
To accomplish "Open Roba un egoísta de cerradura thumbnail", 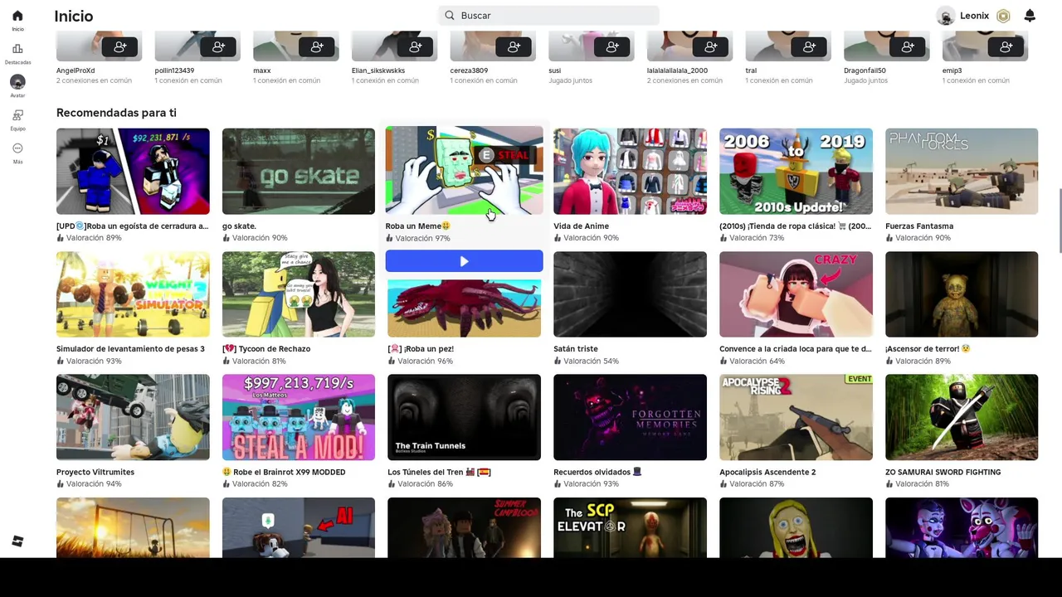I will click(133, 171).
